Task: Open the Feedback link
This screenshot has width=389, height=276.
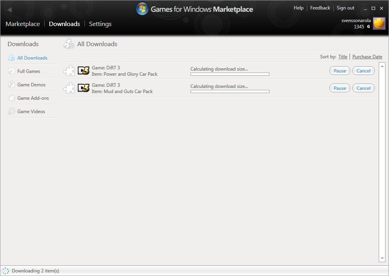Action: [320, 8]
